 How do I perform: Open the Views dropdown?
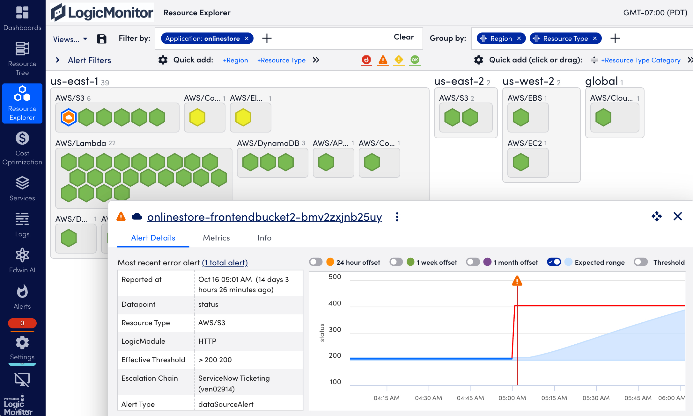[x=70, y=39]
